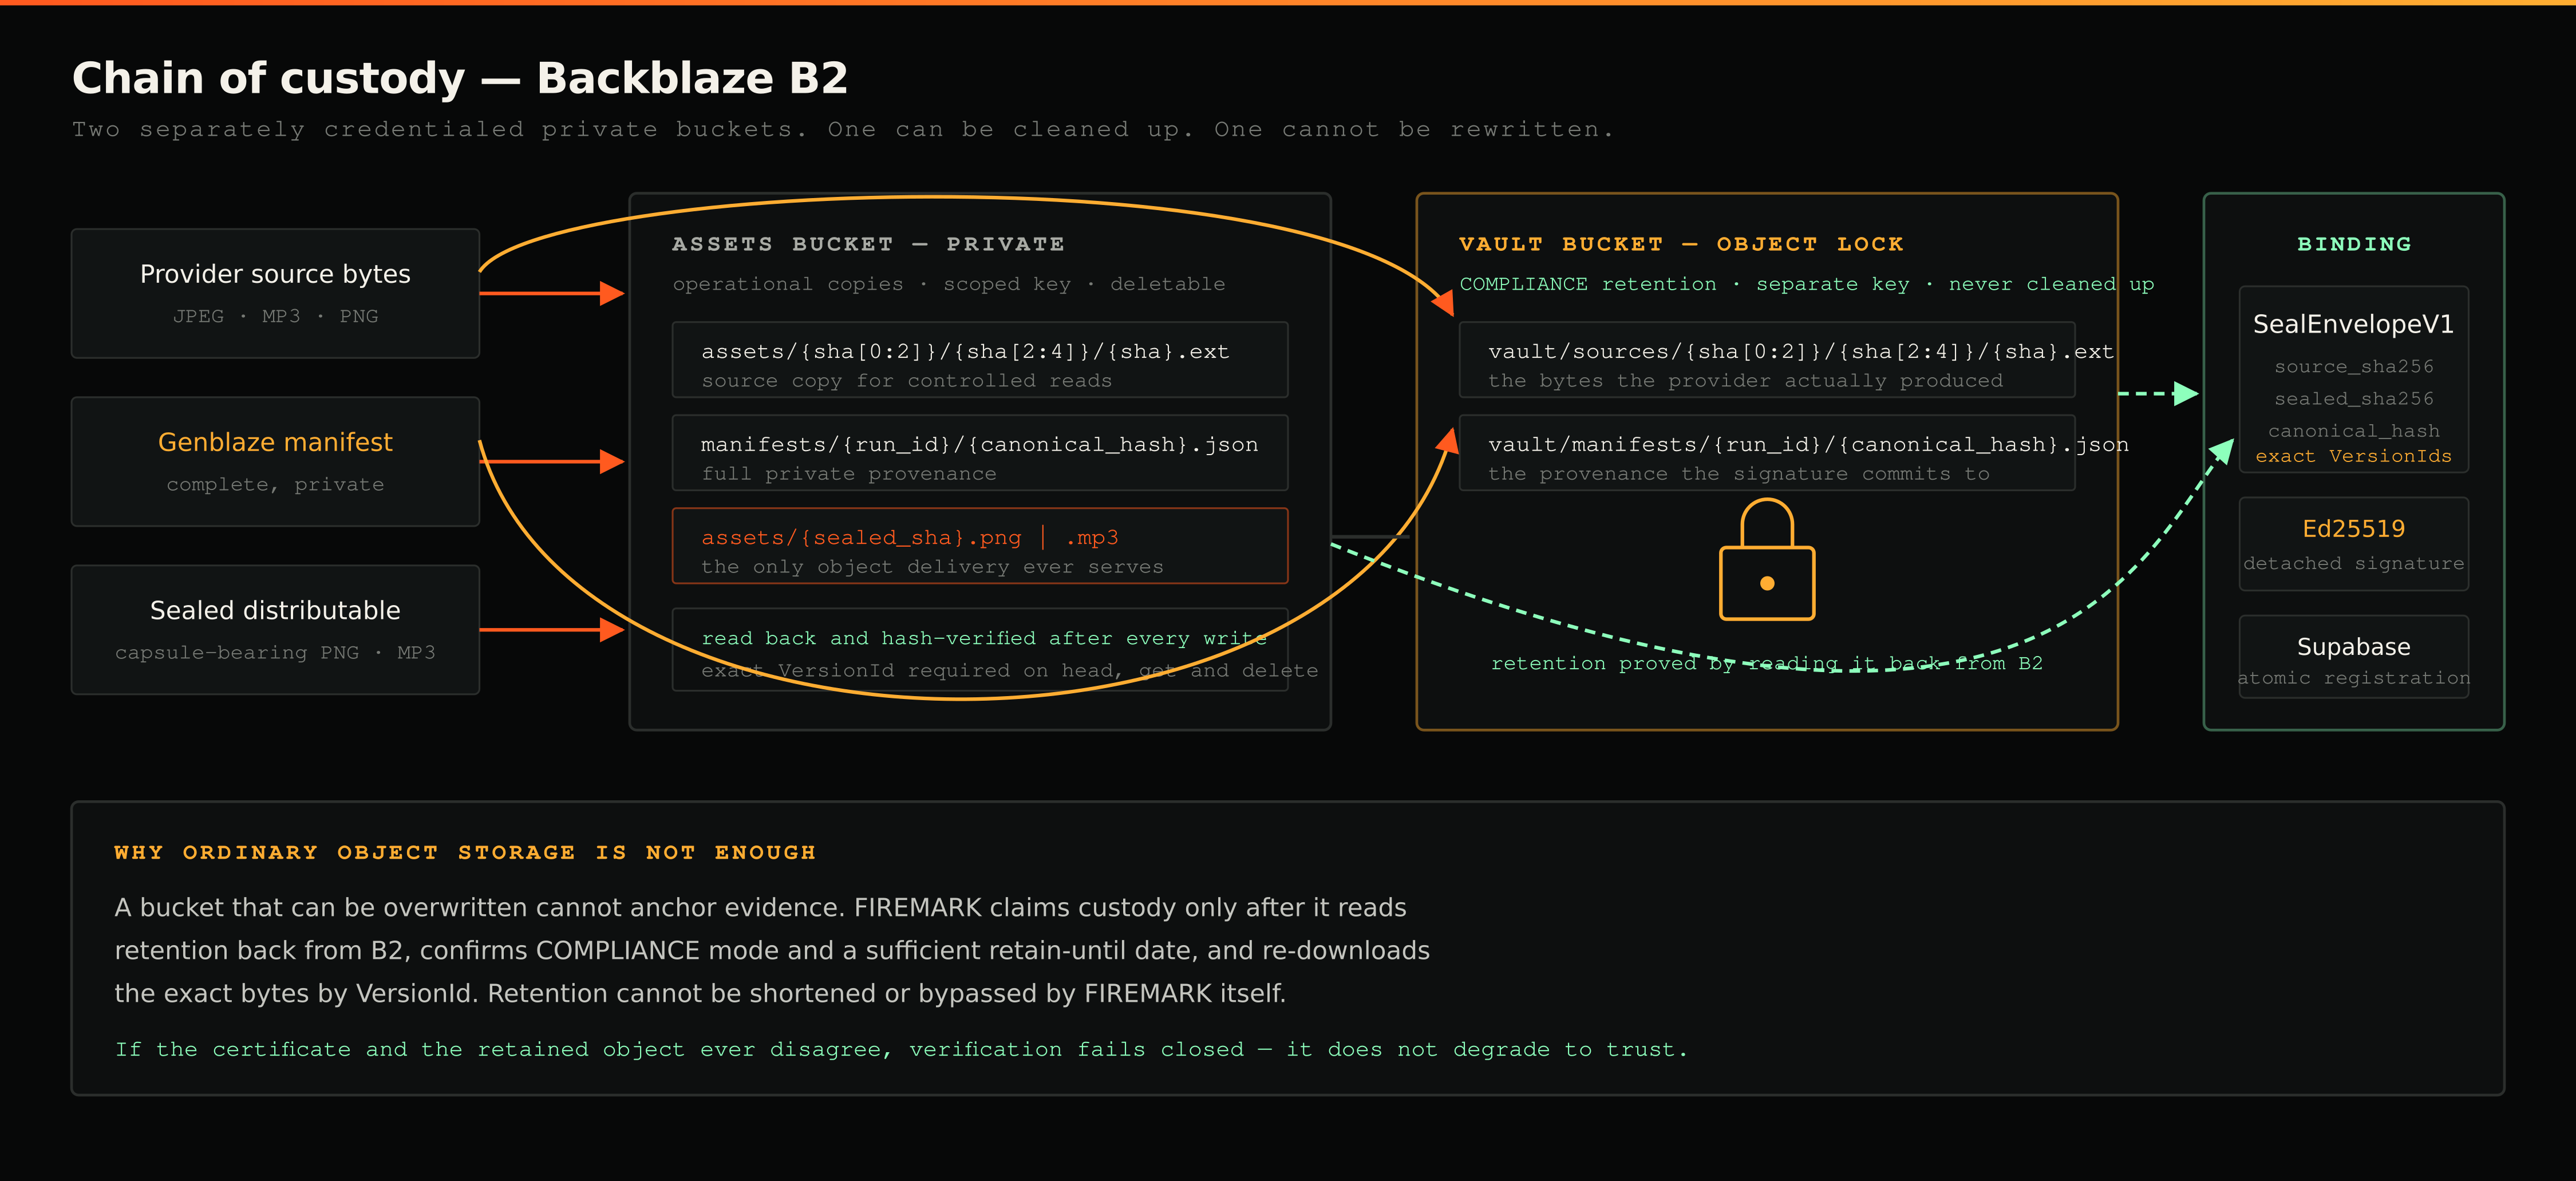
Task: Select the "Supabase" heading
Action: click(x=2354, y=647)
